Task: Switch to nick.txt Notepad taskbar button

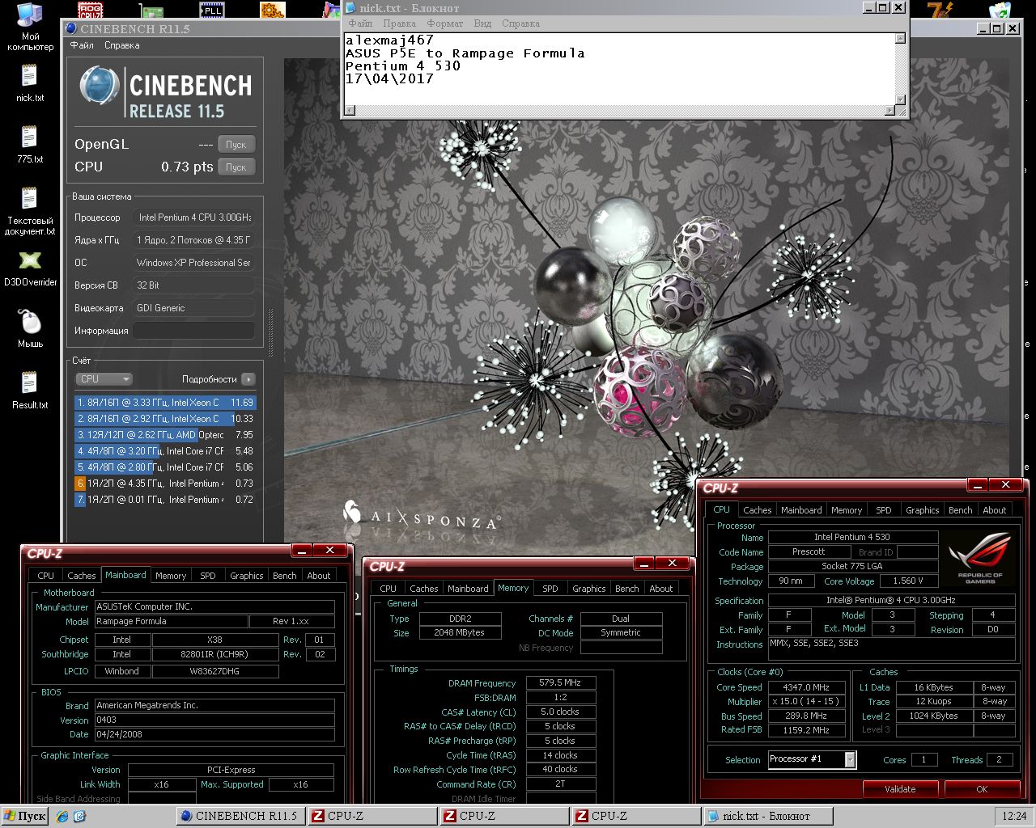Action: (766, 816)
